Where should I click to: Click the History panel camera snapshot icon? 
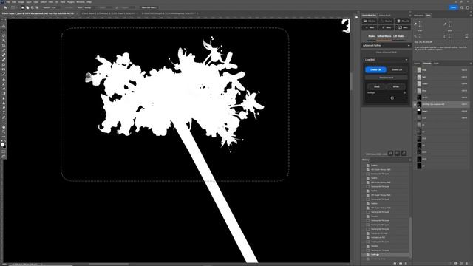click(401, 263)
